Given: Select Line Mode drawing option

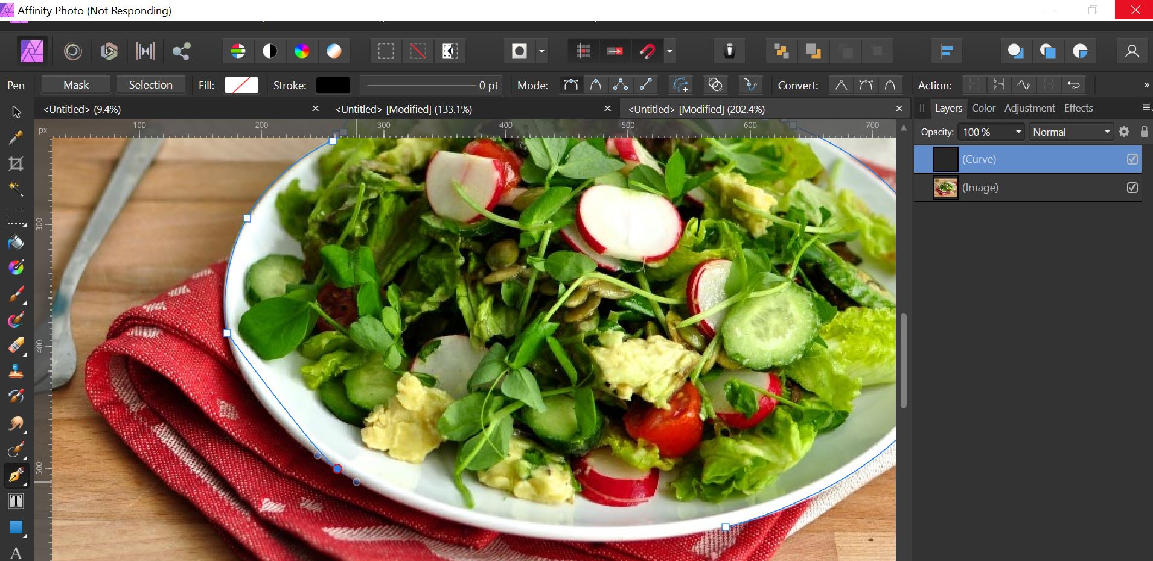Looking at the screenshot, I should point(646,85).
